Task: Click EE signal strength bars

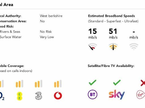Action: (x=20, y=84)
